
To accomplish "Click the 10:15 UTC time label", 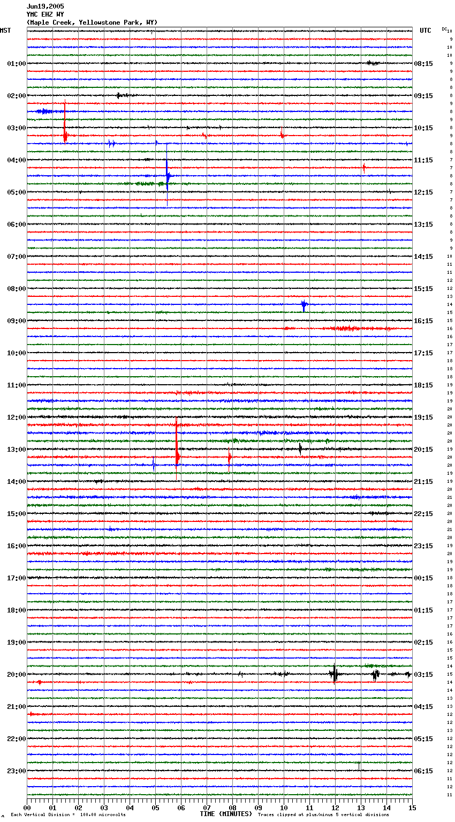I will 423,128.
